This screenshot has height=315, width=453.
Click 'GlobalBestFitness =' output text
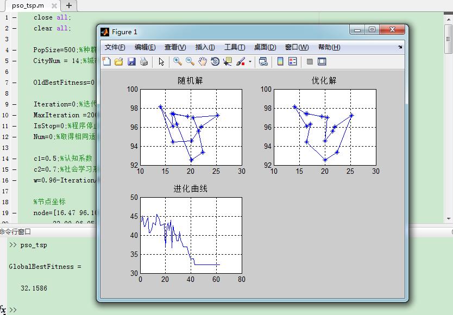tap(45, 267)
